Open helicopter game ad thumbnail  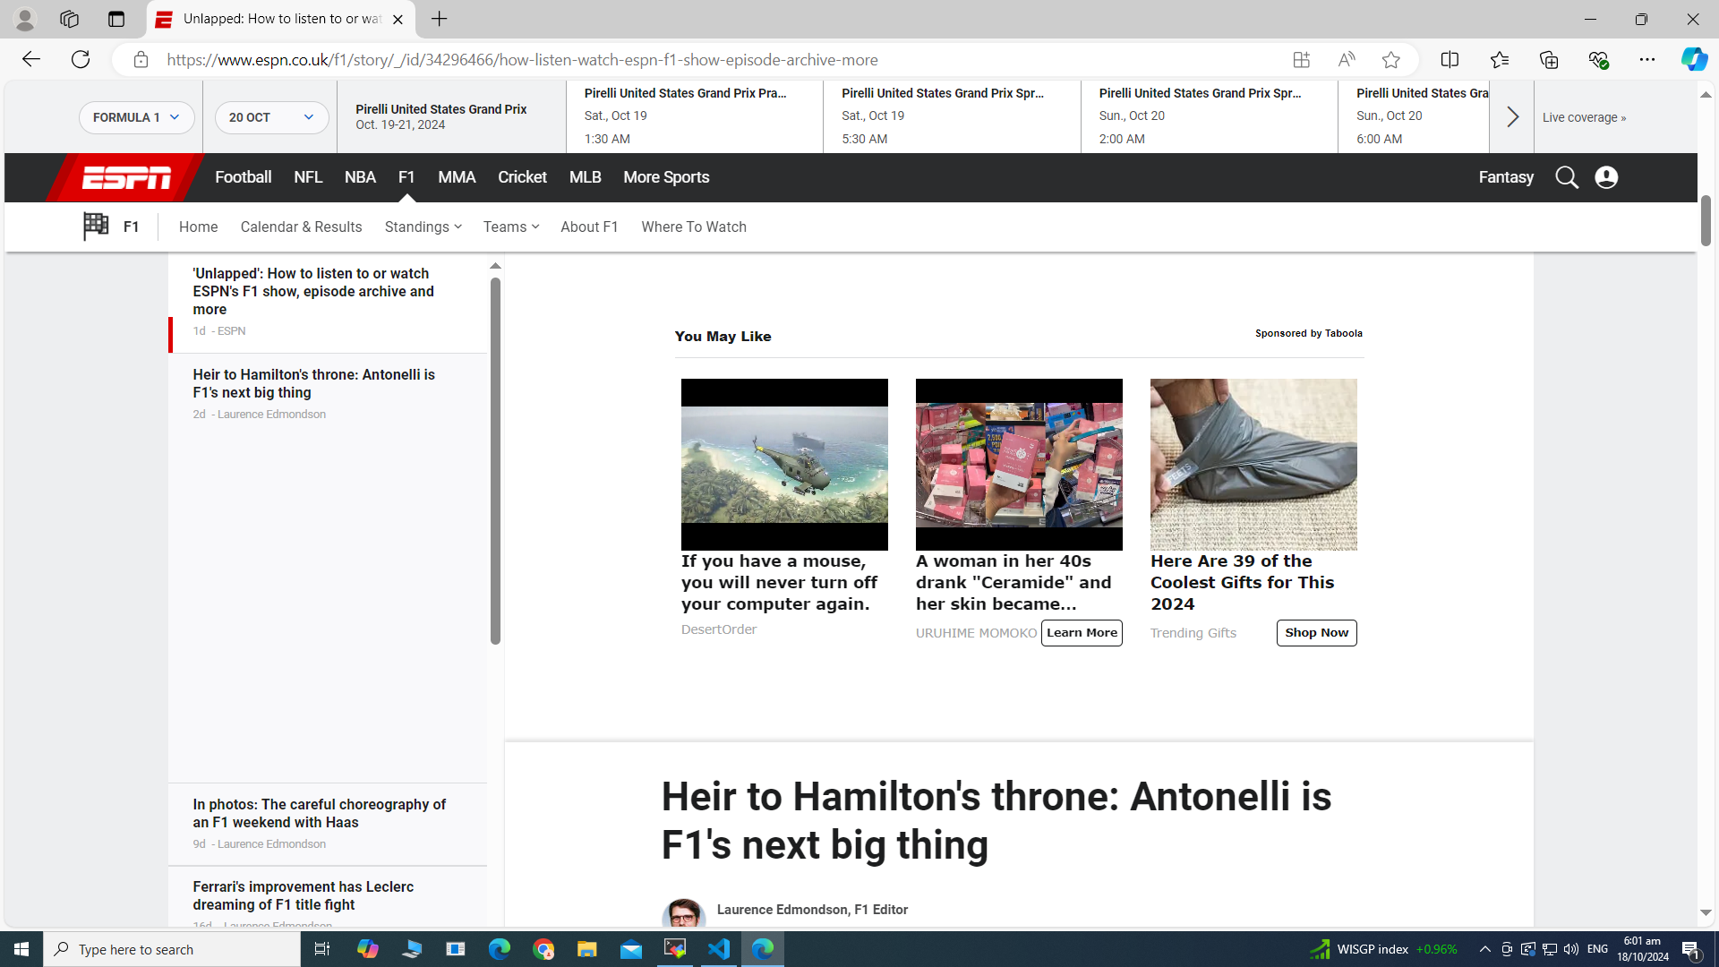pyautogui.click(x=784, y=464)
